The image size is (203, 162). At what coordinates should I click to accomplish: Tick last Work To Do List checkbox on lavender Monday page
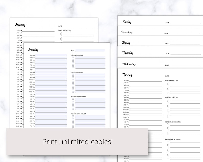[x=73, y=92]
